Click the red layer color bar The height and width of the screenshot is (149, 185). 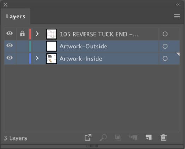coord(30,34)
